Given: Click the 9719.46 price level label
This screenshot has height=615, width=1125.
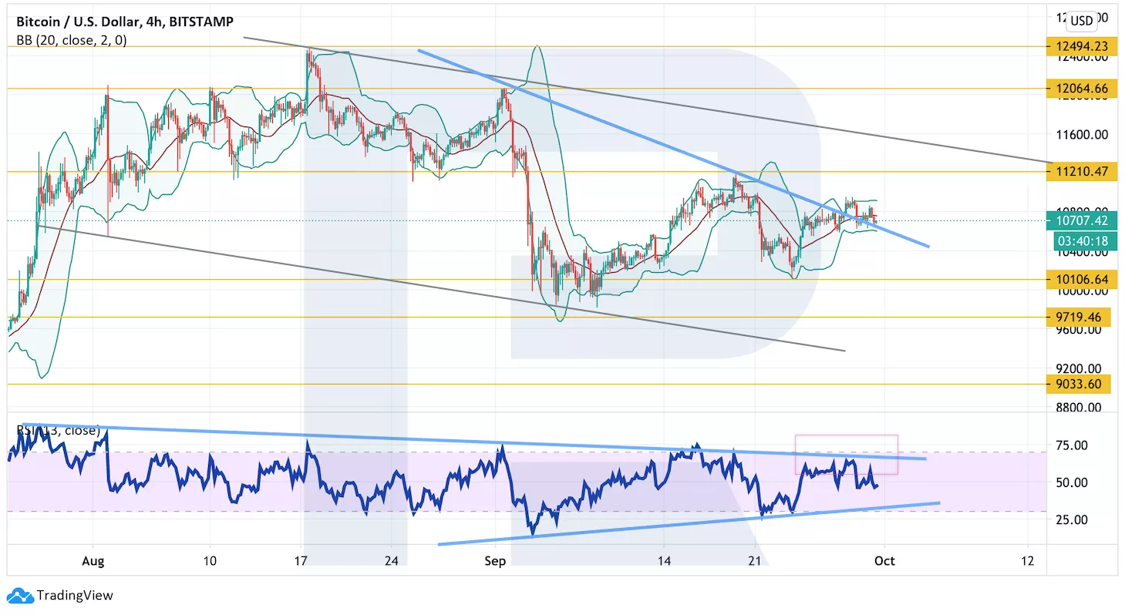Looking at the screenshot, I should click(1077, 317).
